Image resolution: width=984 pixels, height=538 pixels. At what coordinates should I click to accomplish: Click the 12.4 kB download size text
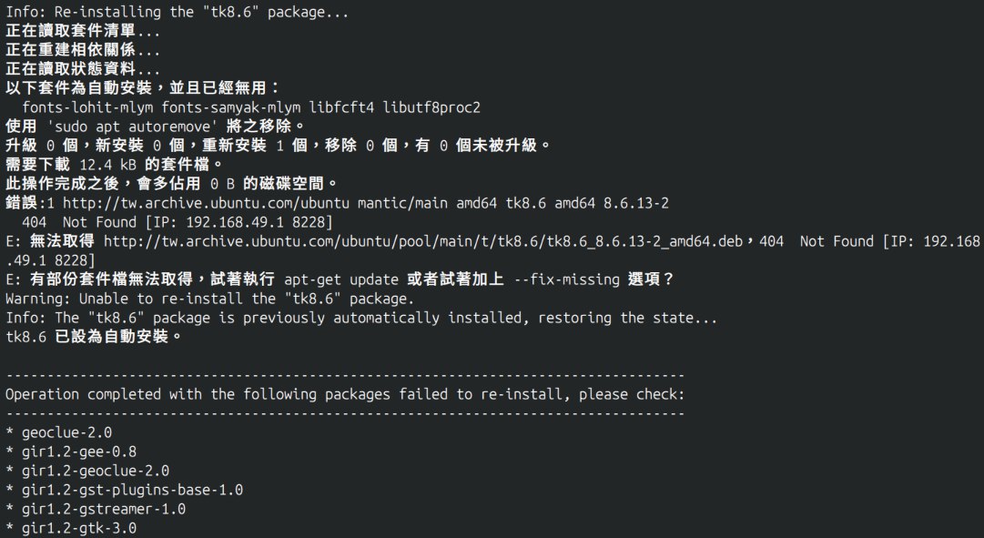point(108,165)
